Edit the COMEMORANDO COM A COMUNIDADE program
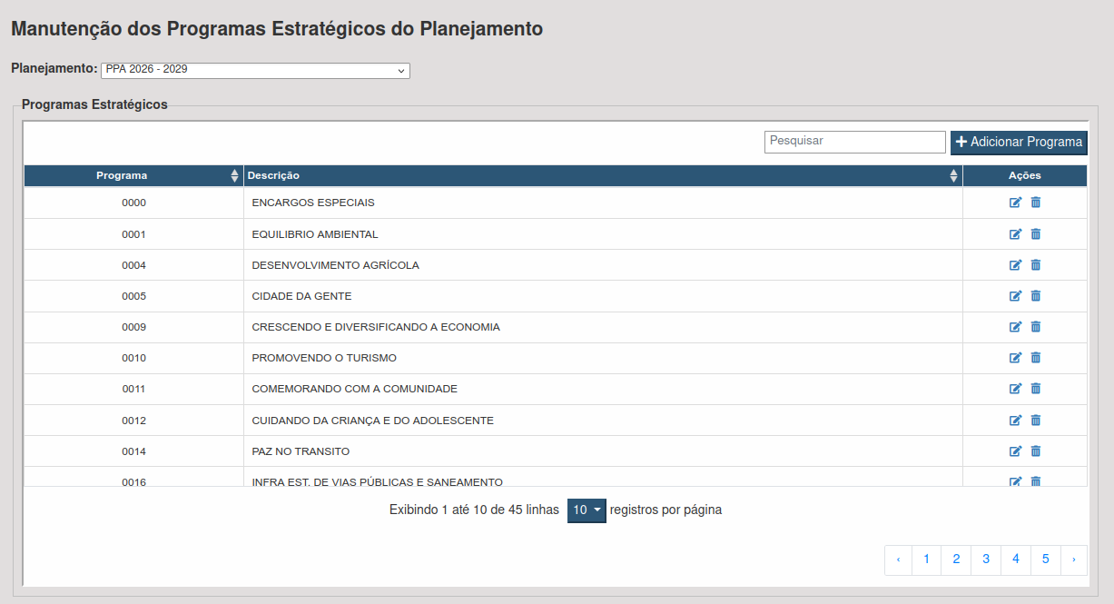 (x=1015, y=389)
